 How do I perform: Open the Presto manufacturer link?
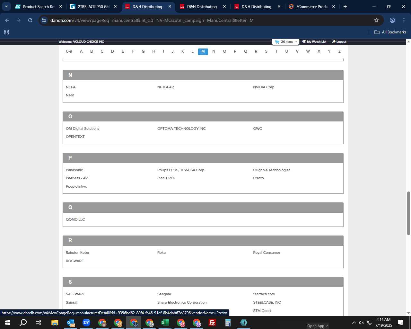pos(258,178)
